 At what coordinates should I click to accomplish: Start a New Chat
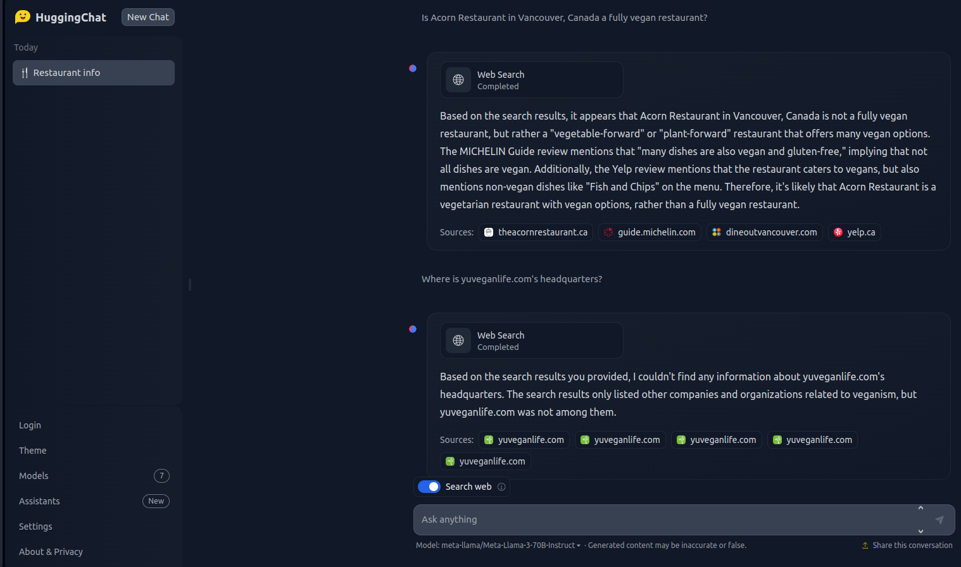click(x=148, y=17)
